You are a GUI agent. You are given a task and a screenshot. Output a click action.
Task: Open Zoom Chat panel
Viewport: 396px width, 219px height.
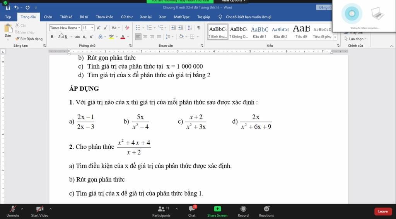pyautogui.click(x=192, y=211)
